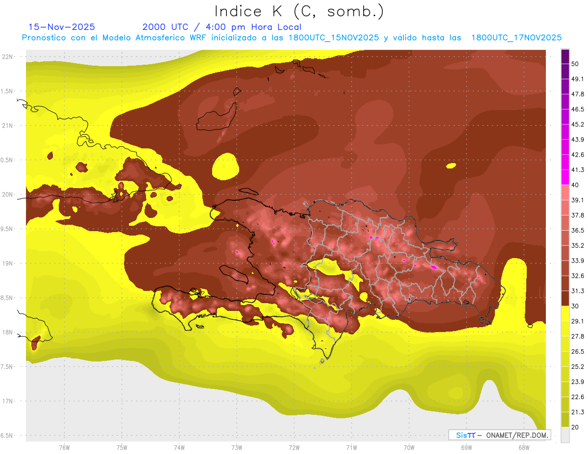Open the SisPI – ONAMET/REP.DOM. credit box

click(x=499, y=435)
